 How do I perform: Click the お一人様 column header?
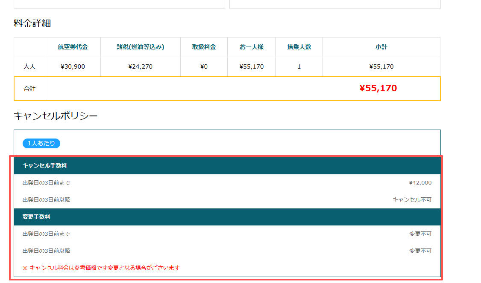[x=251, y=47]
